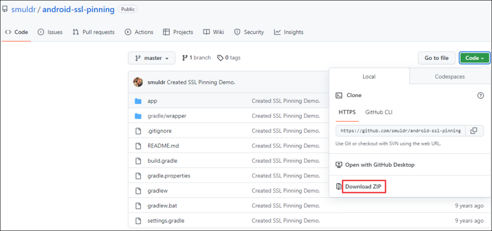Viewport: 492px width, 231px height.
Task: Open commit message in settings.gradle row
Action: 286,220
